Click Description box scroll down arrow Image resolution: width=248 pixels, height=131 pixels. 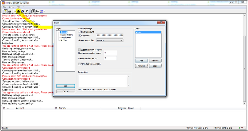(x=128, y=85)
